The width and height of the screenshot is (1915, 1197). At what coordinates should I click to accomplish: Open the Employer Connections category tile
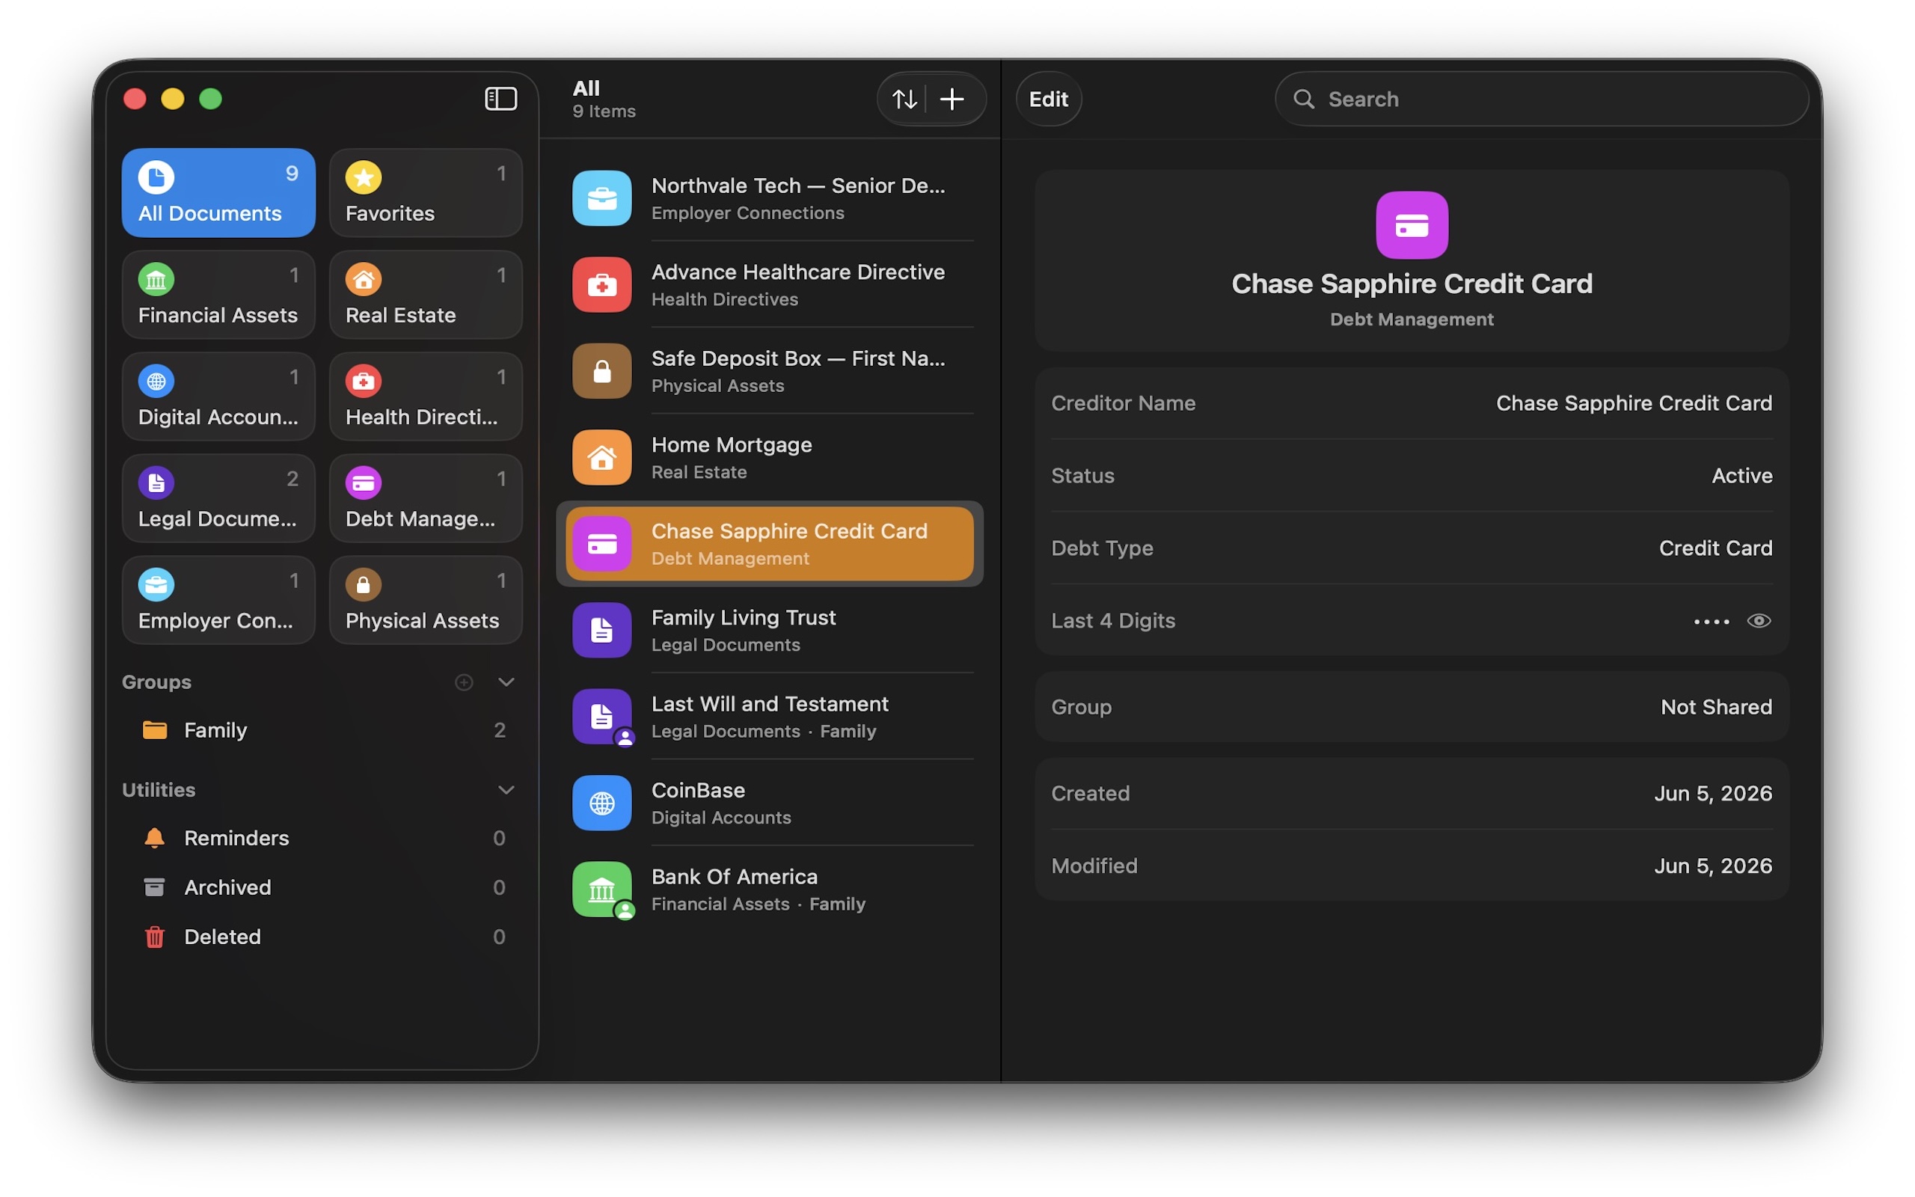tap(218, 600)
